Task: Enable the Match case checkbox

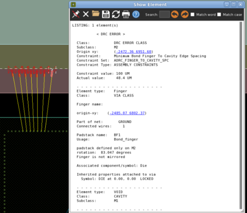Action: [x=219, y=14]
